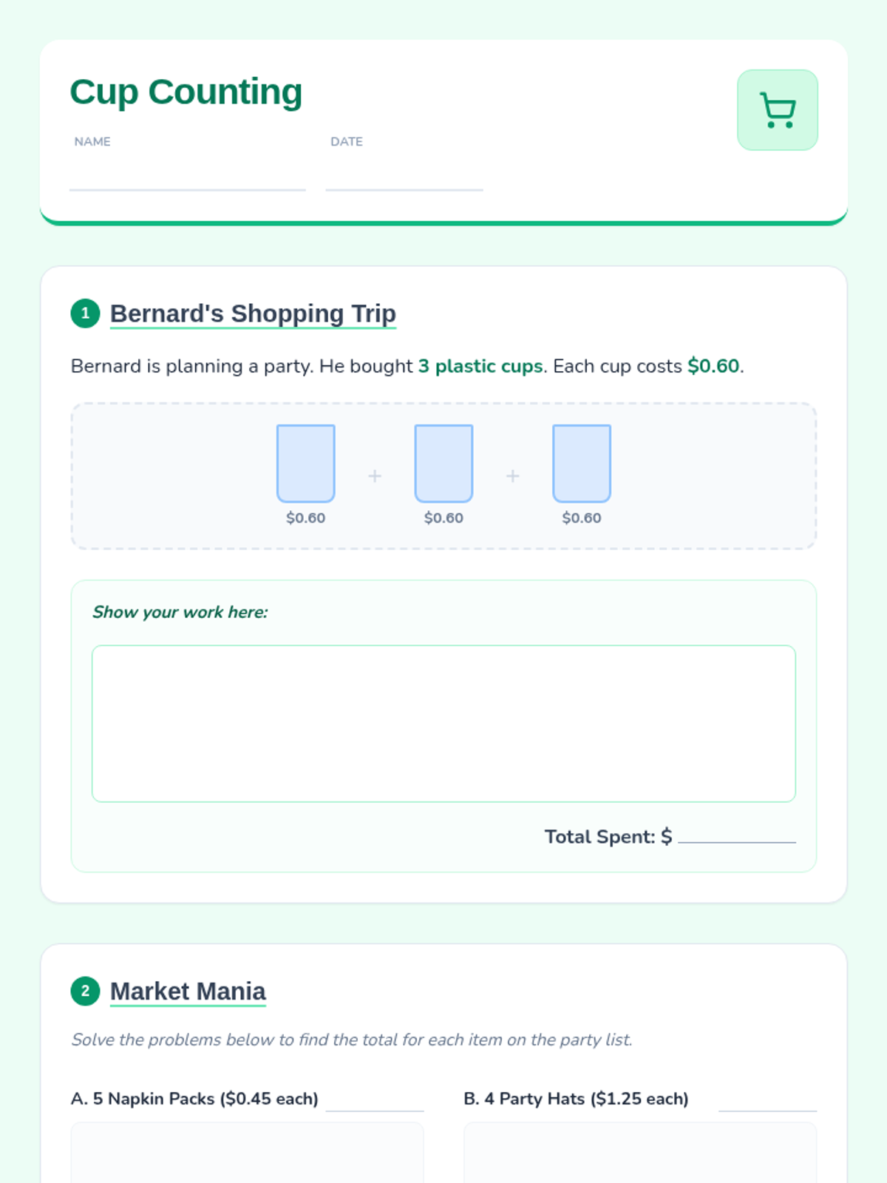Click the Date input line
This screenshot has width=887, height=1183.
[404, 177]
